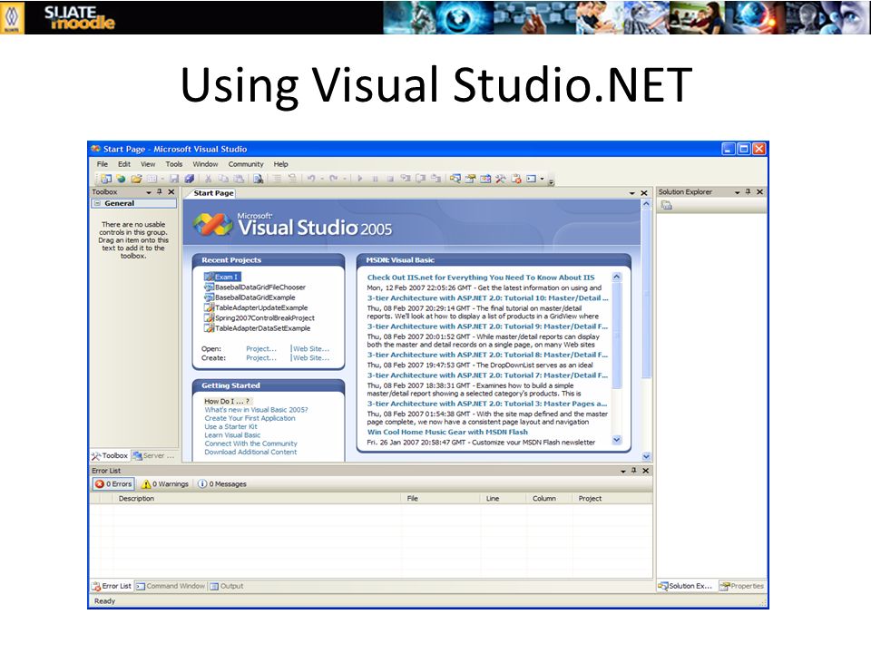Image resolution: width=871 pixels, height=653 pixels.
Task: Open the Tools menu
Action: (x=174, y=164)
